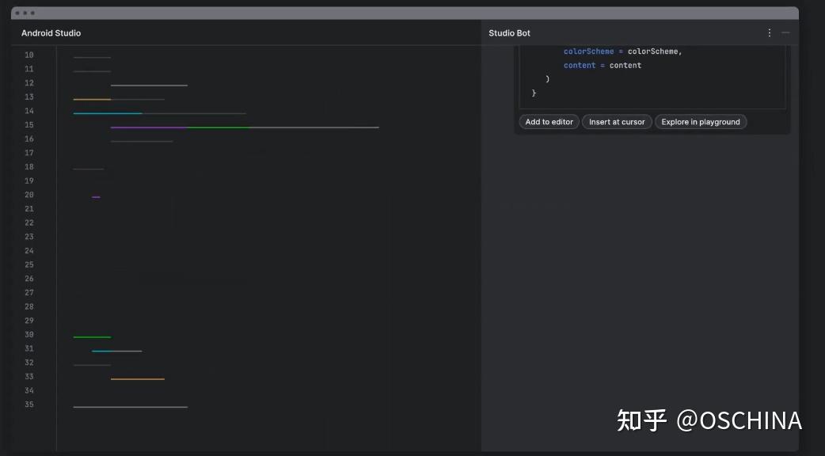The width and height of the screenshot is (825, 456).
Task: Click line number 30 in the gutter
Action: [x=29, y=334]
